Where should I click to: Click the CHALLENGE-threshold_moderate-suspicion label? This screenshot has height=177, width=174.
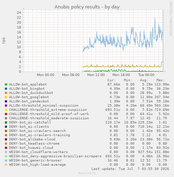tap(49, 118)
